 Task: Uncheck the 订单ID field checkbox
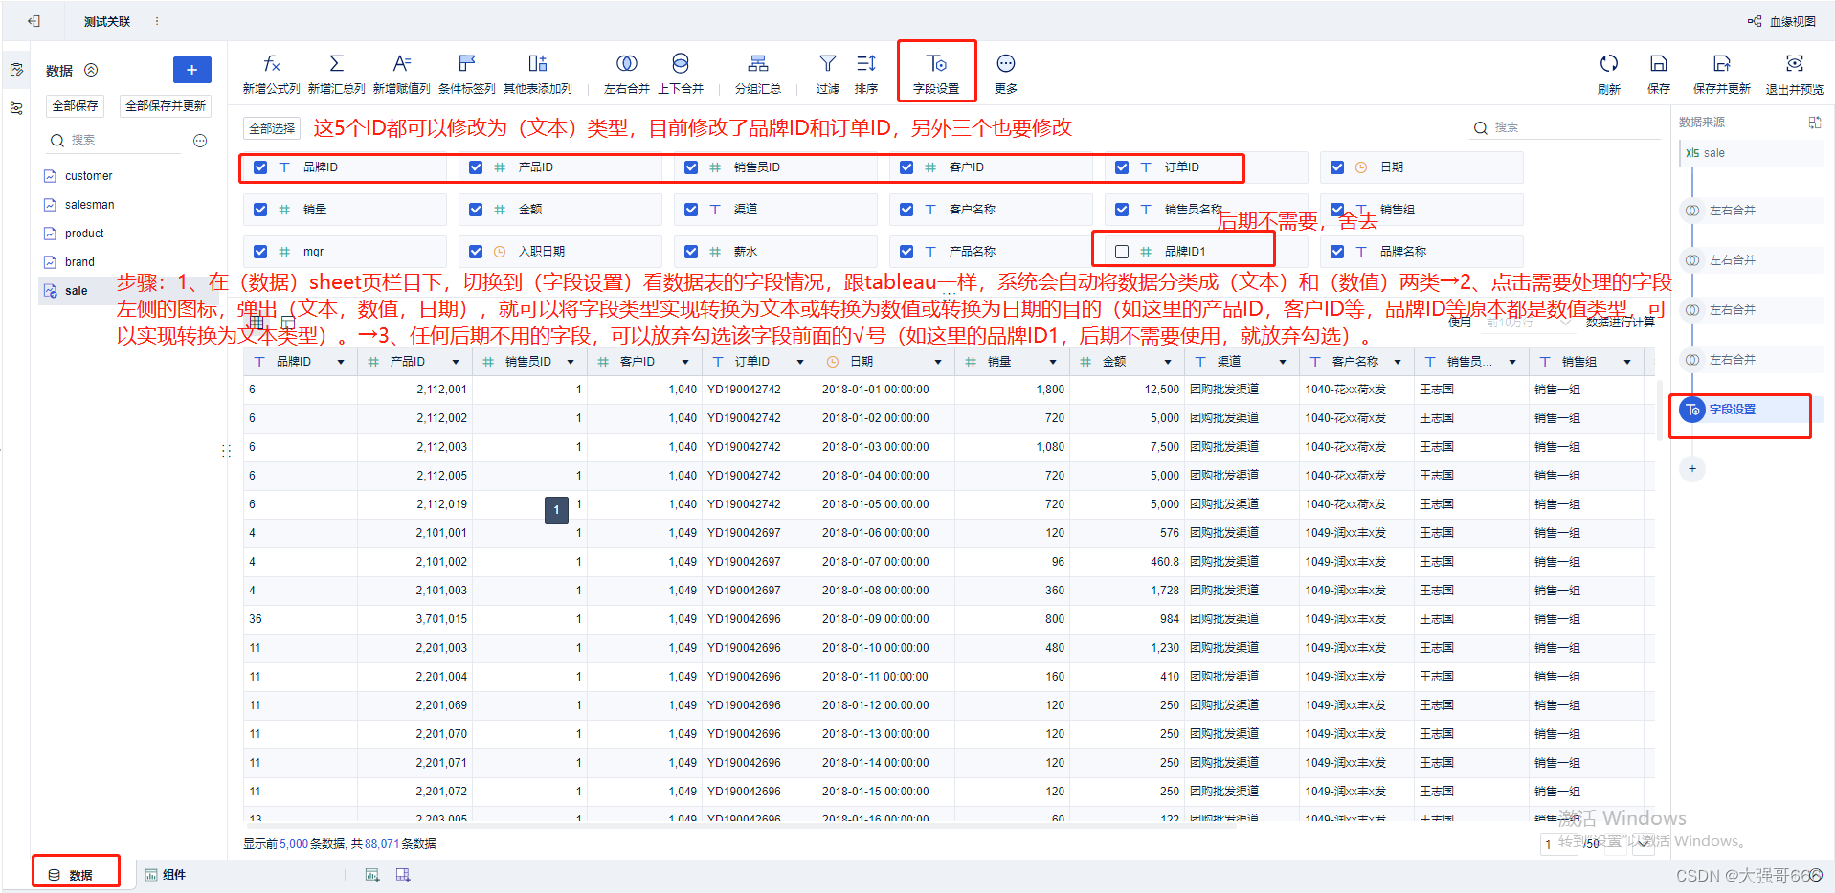click(1122, 167)
